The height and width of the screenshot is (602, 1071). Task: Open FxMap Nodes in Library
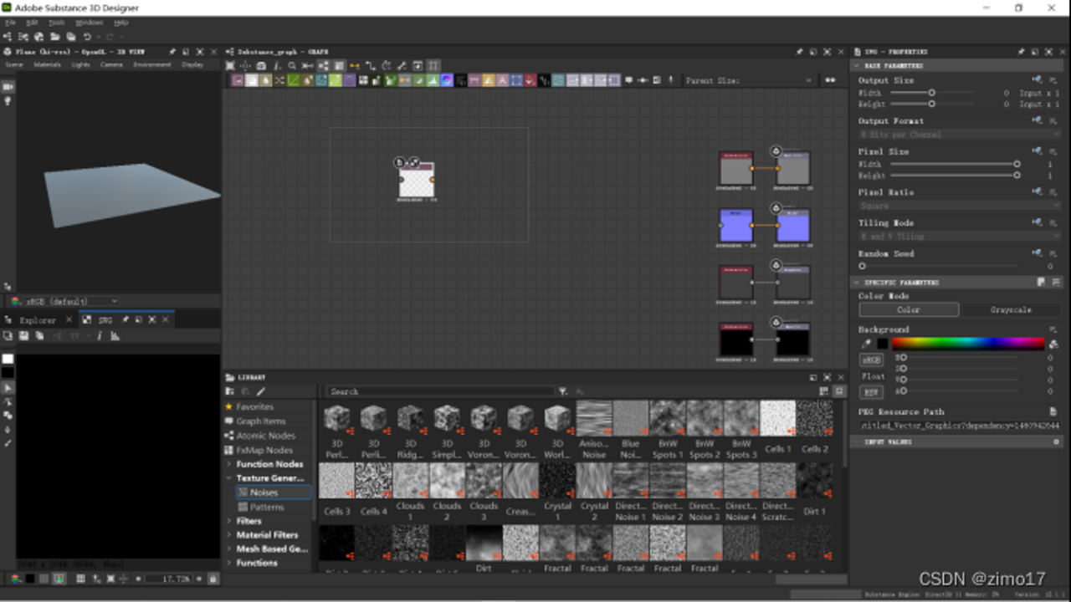[264, 450]
